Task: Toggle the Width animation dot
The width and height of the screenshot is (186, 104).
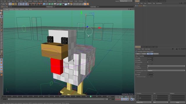Action: click(136, 58)
